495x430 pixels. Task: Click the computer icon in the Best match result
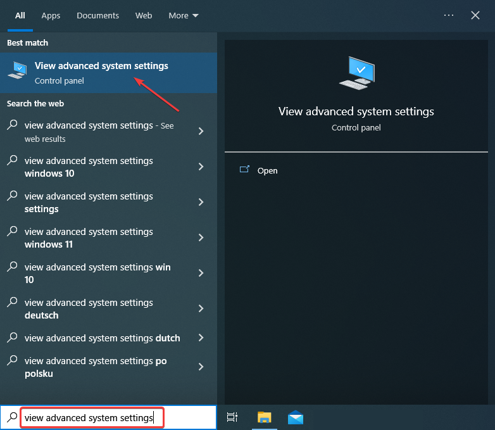coord(17,70)
